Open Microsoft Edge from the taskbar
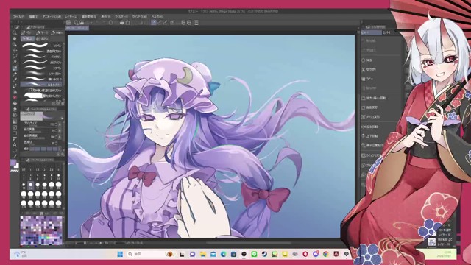 [224, 254]
